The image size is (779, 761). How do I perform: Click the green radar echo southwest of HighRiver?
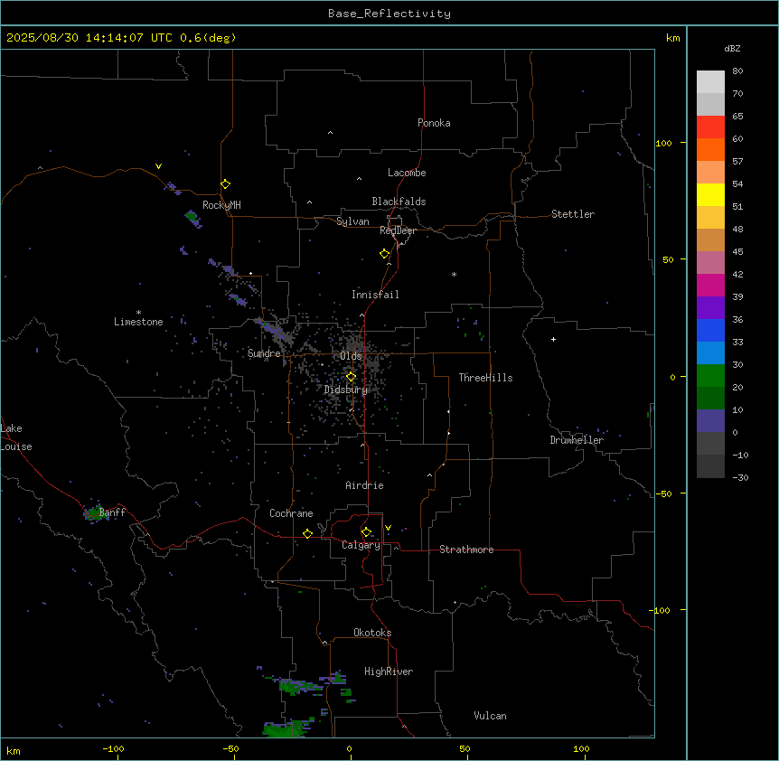(x=298, y=687)
